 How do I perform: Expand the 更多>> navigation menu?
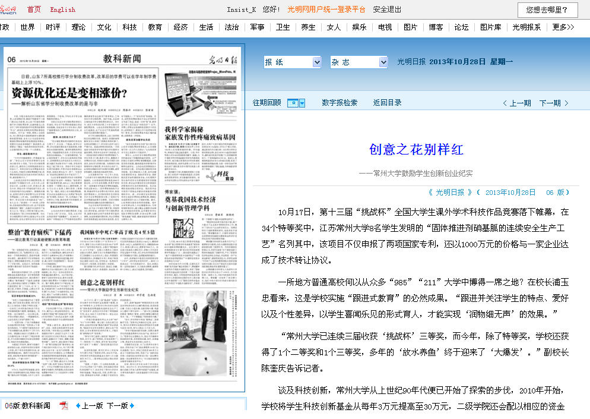coord(563,27)
